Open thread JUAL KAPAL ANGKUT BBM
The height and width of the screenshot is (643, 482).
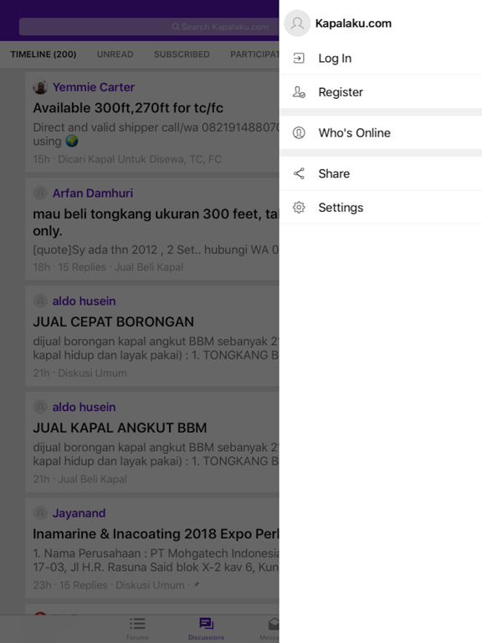point(120,428)
